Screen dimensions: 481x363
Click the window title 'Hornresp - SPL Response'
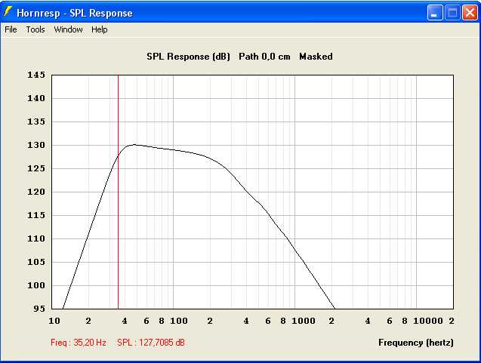(x=75, y=13)
